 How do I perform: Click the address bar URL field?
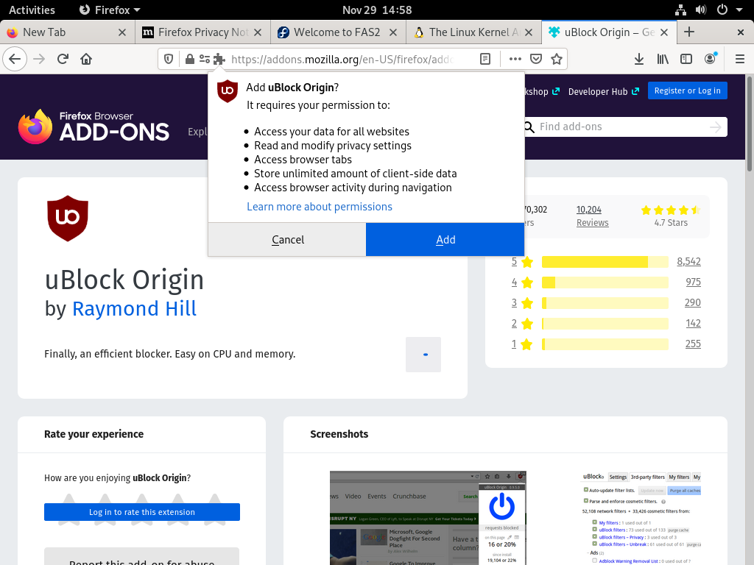pos(342,59)
